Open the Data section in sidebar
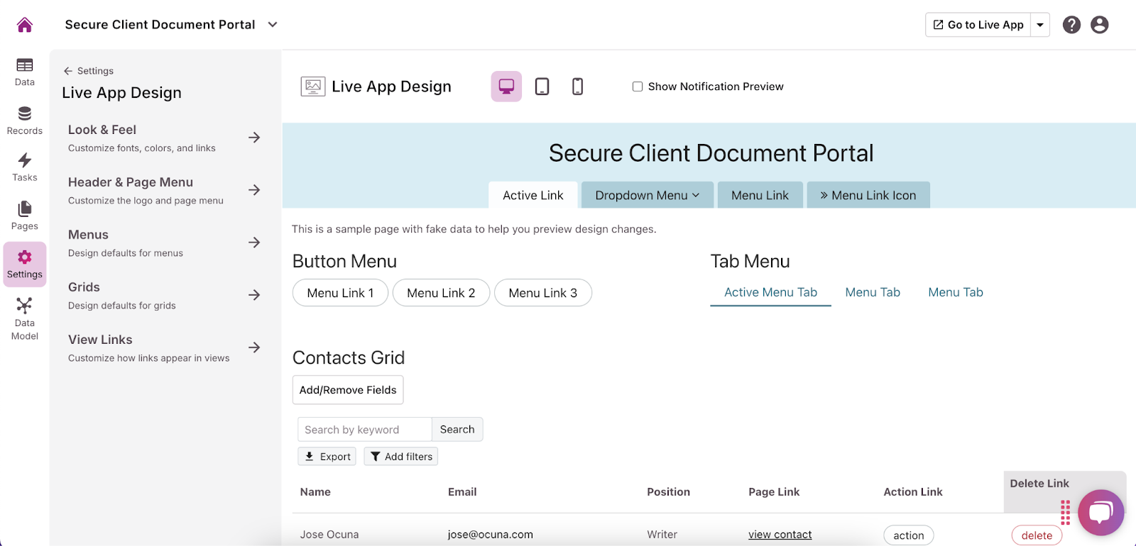This screenshot has width=1136, height=546. tap(25, 72)
